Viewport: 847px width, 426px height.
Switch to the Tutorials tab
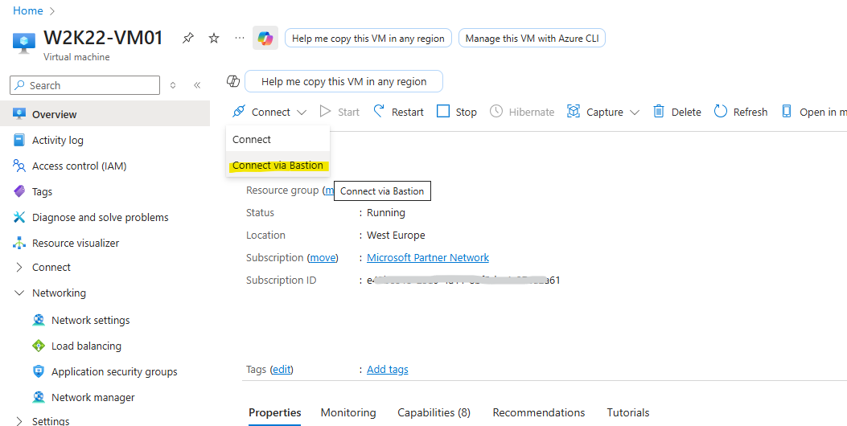click(627, 412)
